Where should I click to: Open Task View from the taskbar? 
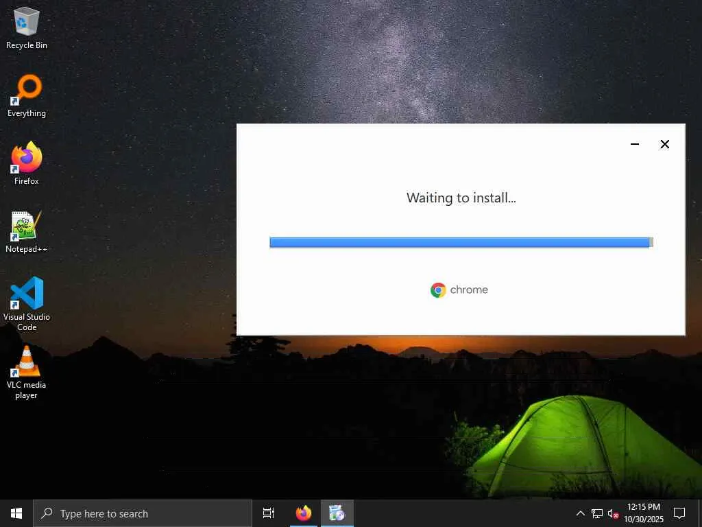click(269, 513)
